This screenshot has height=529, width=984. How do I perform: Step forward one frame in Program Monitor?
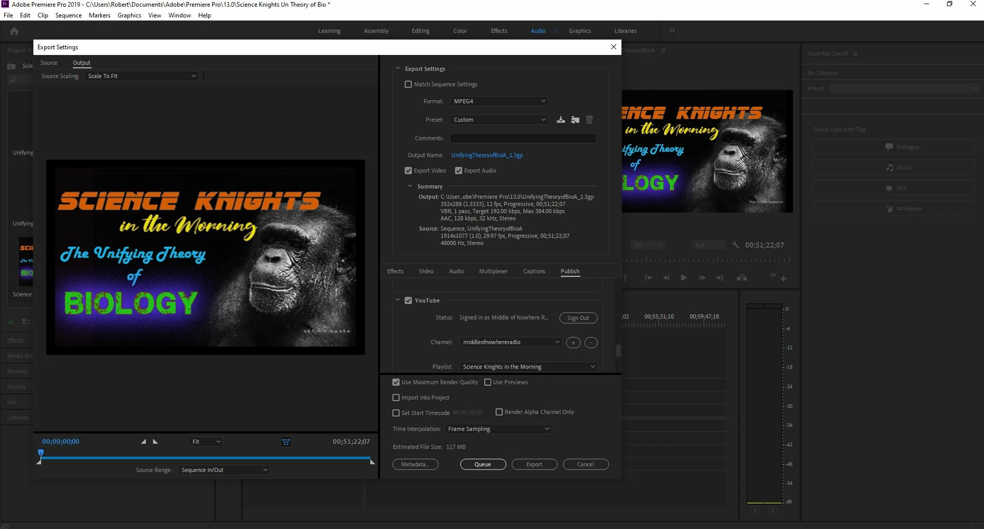702,278
